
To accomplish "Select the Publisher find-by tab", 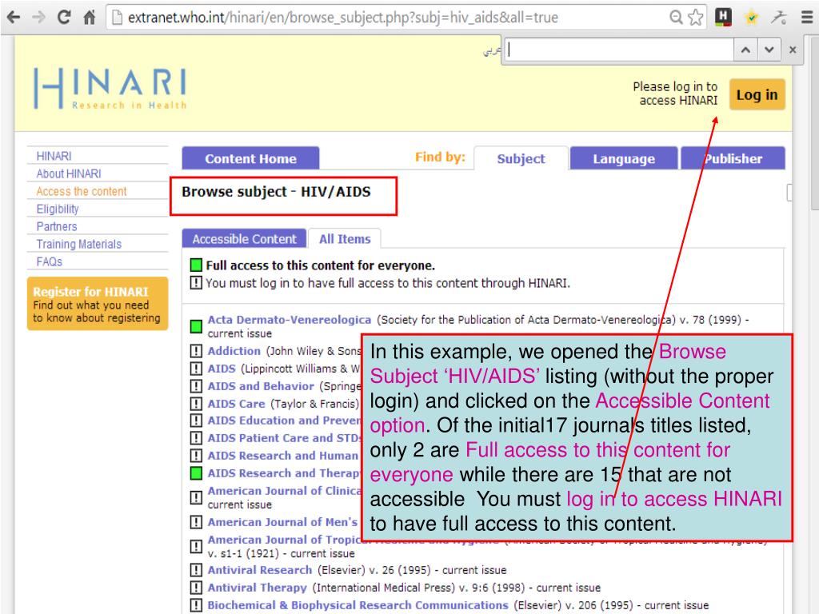I will coord(733,158).
